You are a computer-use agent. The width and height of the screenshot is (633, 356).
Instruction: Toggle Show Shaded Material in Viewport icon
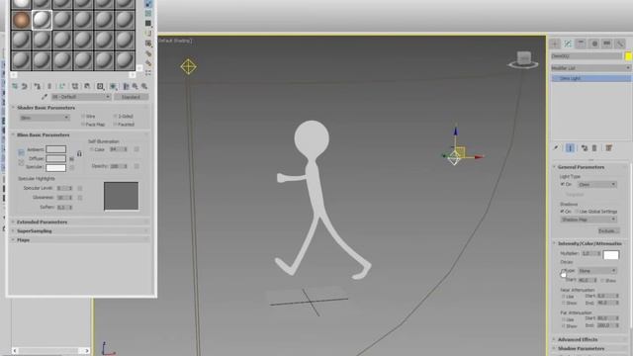(x=114, y=86)
